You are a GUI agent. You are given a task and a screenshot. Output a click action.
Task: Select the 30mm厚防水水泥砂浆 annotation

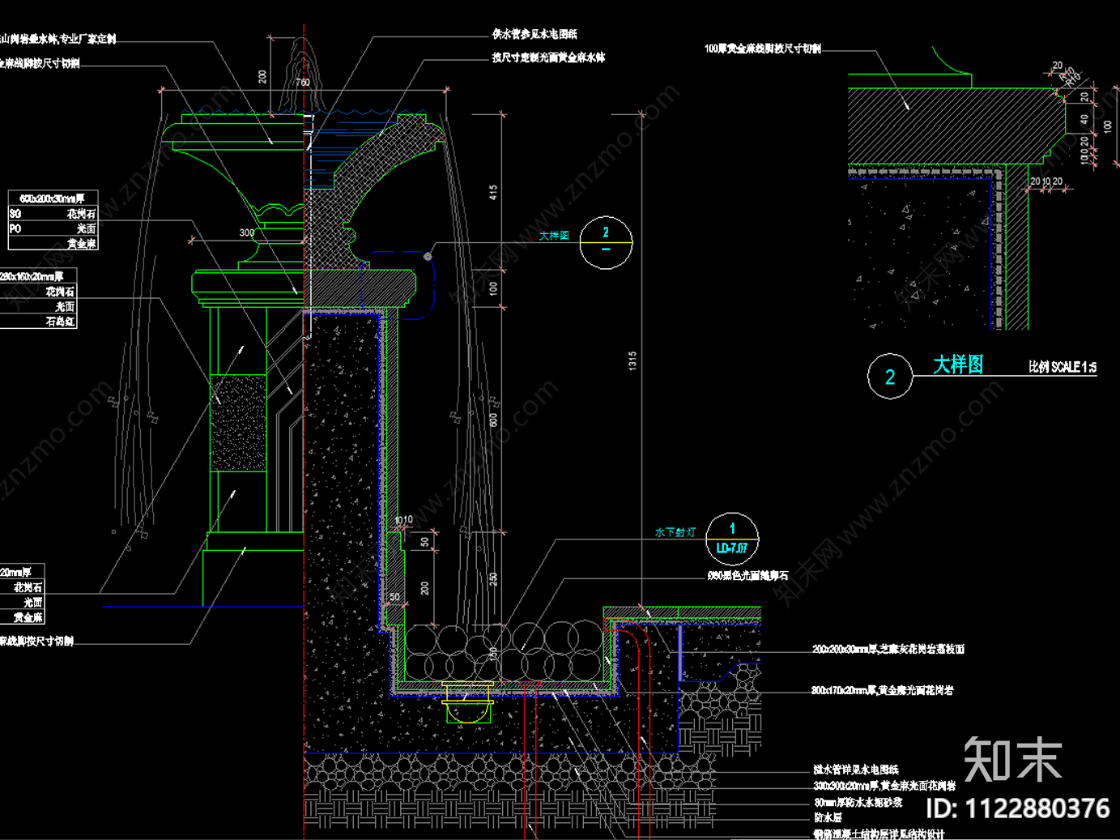(858, 803)
